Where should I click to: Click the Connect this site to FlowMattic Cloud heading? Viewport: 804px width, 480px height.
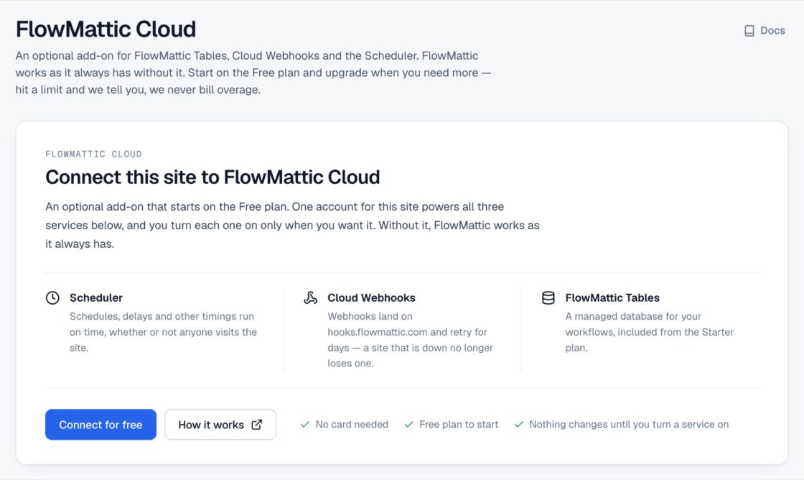(212, 177)
